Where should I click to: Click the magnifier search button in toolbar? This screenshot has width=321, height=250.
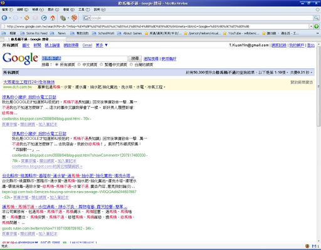316,18
